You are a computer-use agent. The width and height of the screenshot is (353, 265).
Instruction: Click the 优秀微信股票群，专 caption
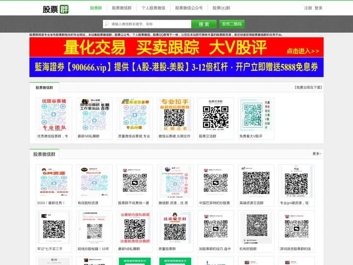pos(52,136)
